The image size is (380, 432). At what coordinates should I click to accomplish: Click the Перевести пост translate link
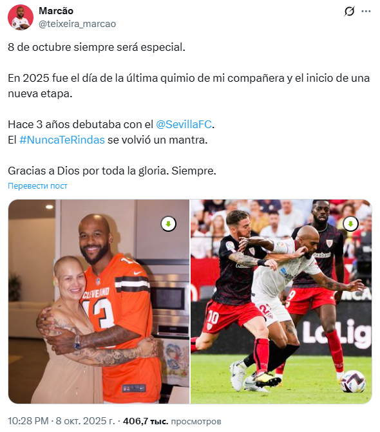[x=37, y=186]
